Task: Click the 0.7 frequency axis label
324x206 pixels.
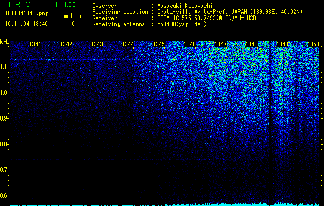Action: point(4,170)
